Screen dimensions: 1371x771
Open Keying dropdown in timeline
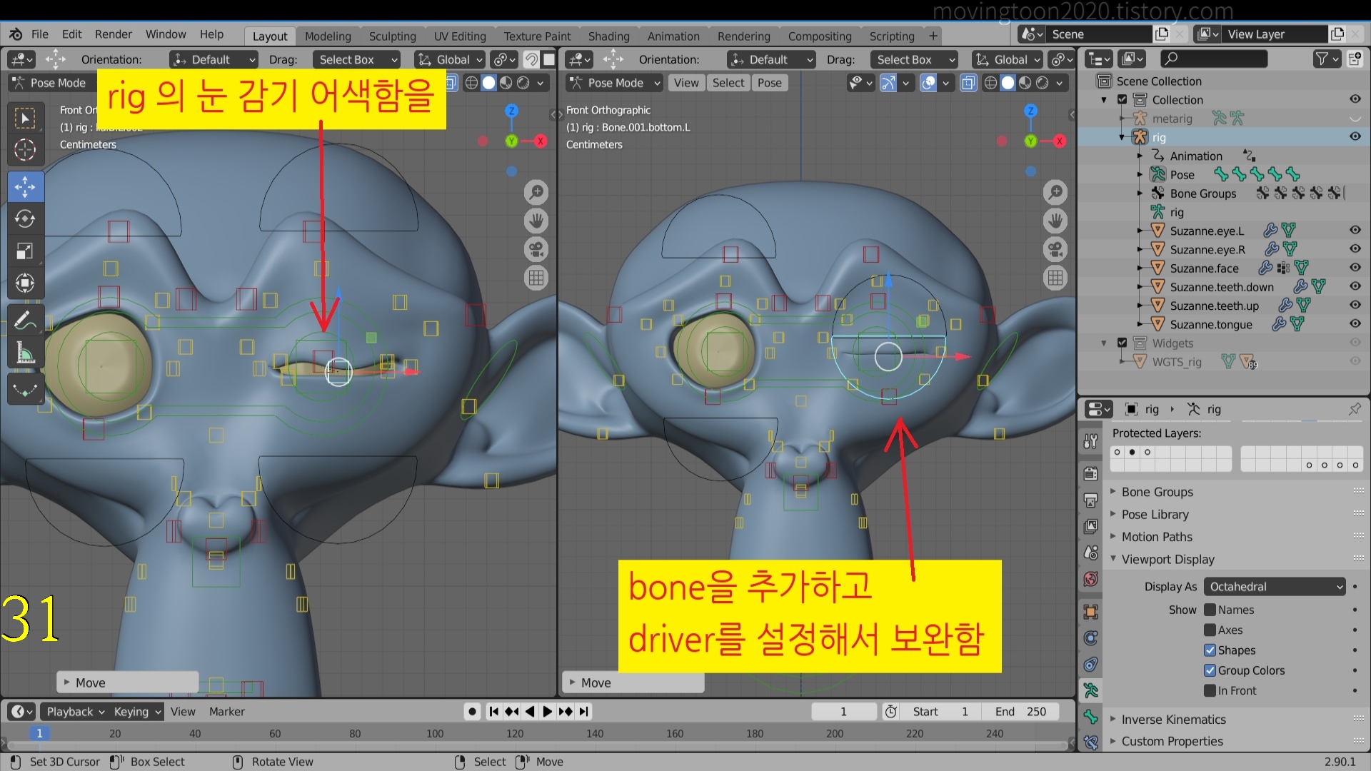click(137, 712)
